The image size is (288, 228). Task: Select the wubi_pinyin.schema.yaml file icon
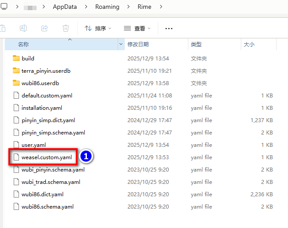pyautogui.click(x=16, y=169)
